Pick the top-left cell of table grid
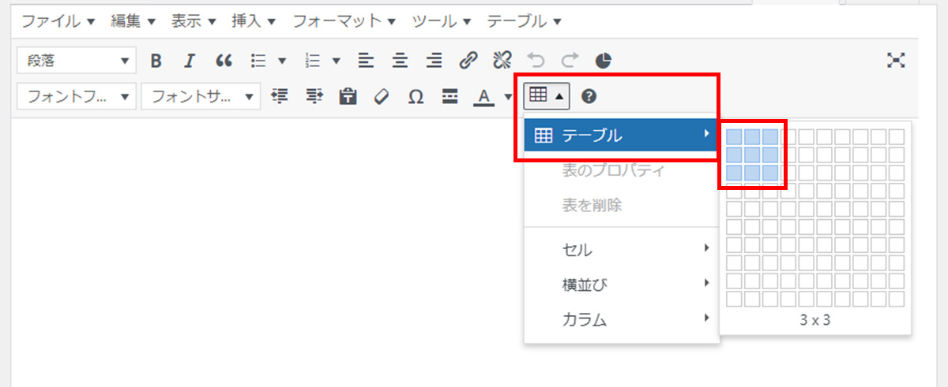 [734, 136]
